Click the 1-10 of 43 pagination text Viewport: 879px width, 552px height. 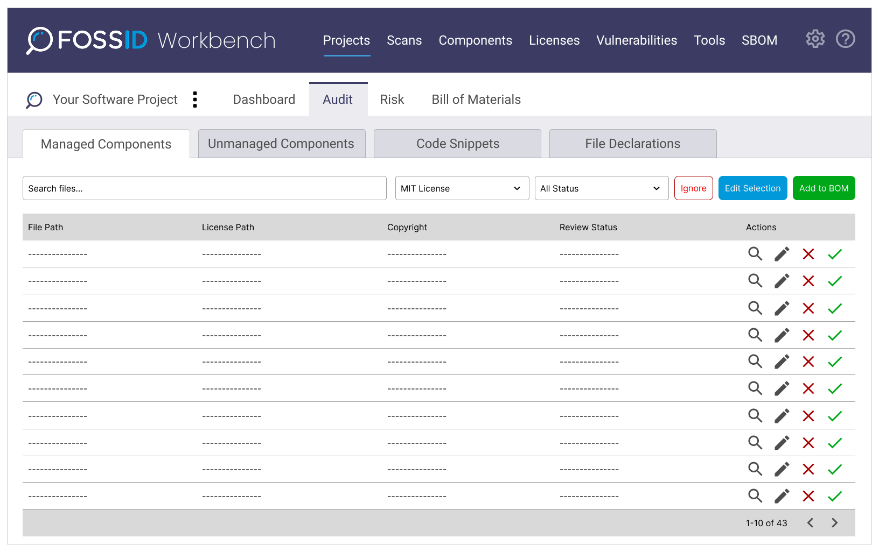click(x=766, y=523)
